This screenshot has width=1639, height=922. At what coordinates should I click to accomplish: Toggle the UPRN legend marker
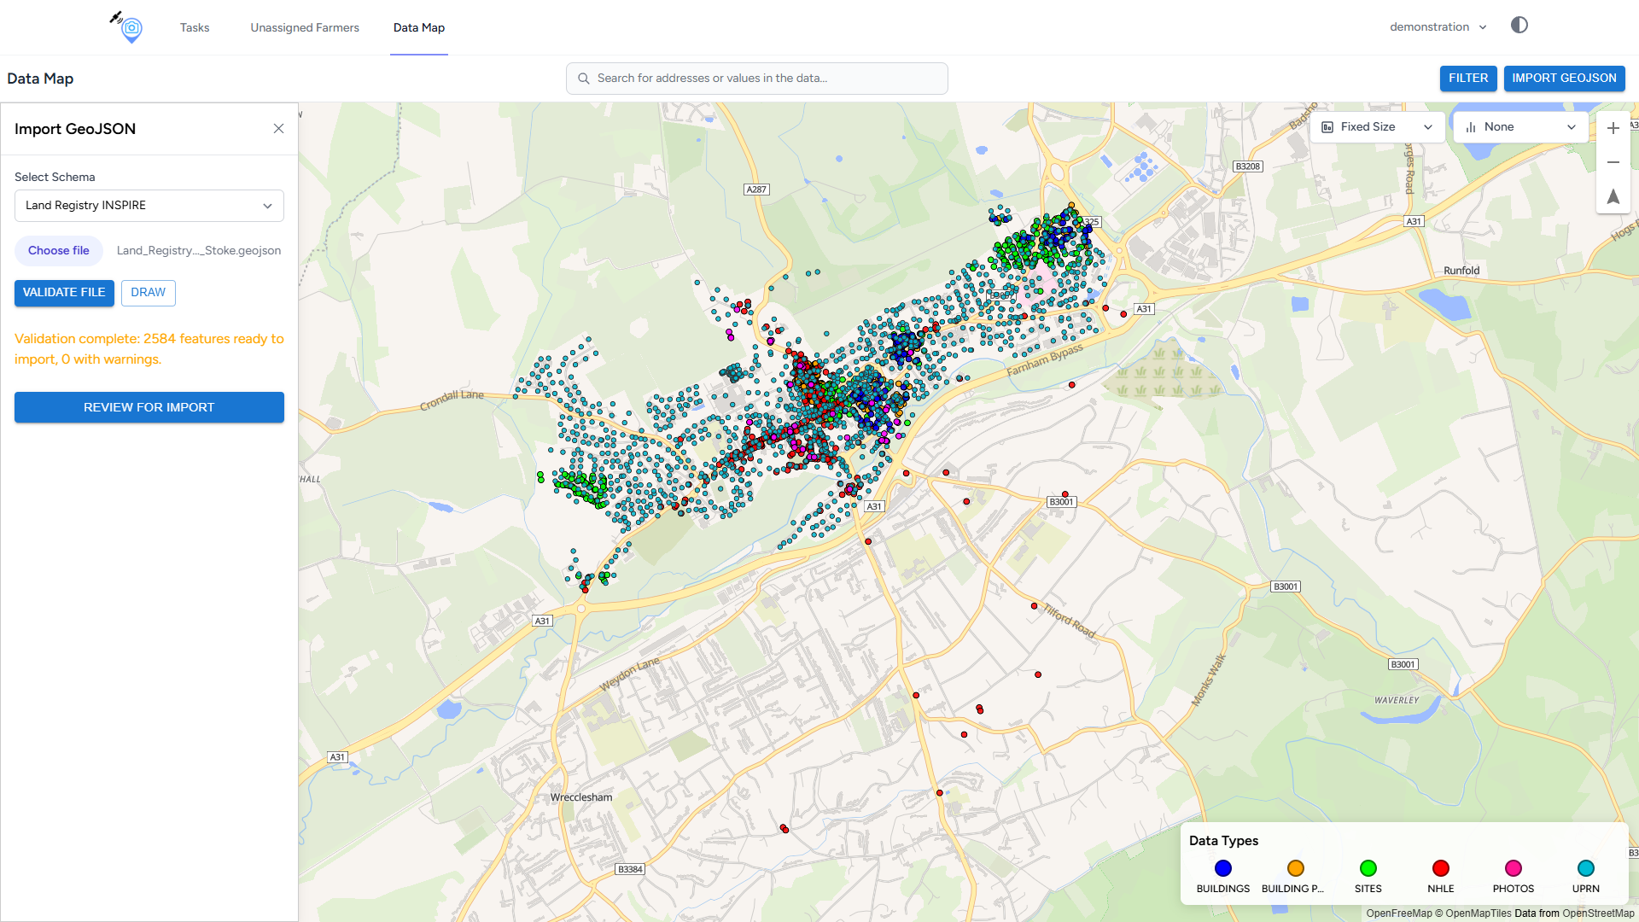coord(1585,868)
